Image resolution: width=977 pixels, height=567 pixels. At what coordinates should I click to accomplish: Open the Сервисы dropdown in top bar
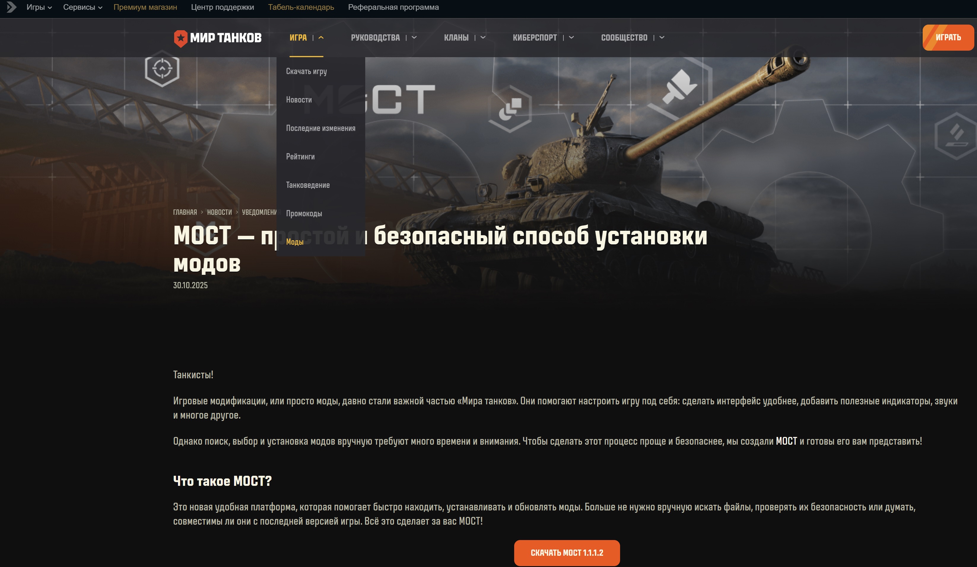click(x=82, y=7)
